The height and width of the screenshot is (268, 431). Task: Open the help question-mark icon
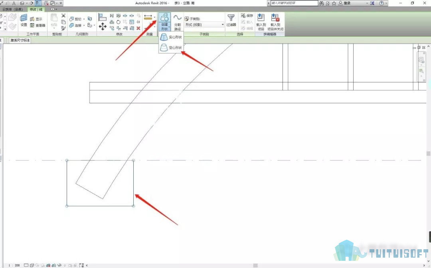click(x=382, y=3)
